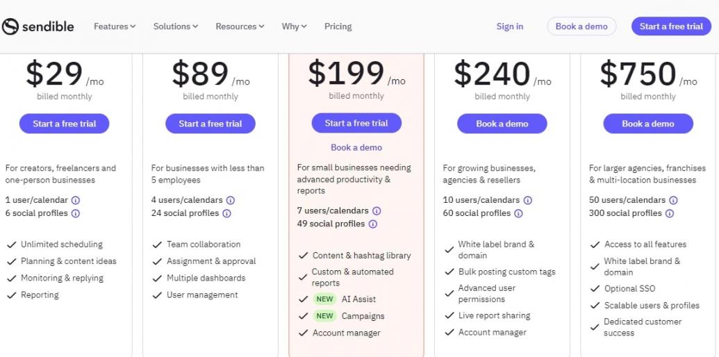The height and width of the screenshot is (357, 719).
Task: Open info icon next to 300 social profiles
Action: pos(670,213)
